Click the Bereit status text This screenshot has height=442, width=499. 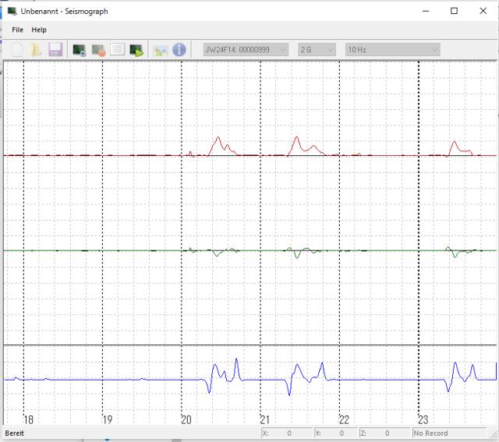coord(14,433)
